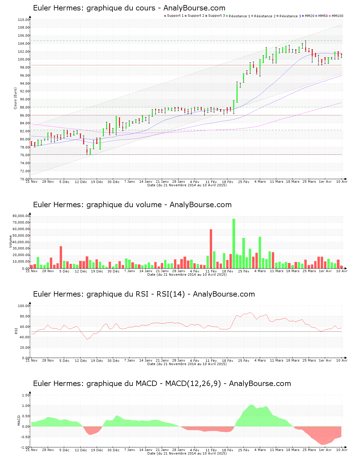This screenshot has height=462, width=358.
Task: Click the 98.00 value on price axis
Action: click(x=24, y=67)
